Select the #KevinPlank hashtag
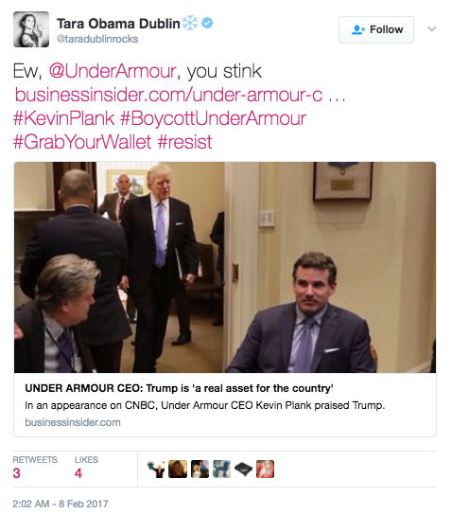The image size is (452, 514). (x=64, y=118)
